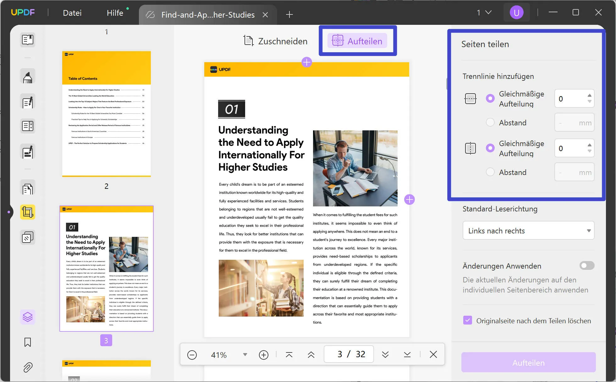Decrease the vertical split count
This screenshot has width=616, height=382.
click(590, 151)
